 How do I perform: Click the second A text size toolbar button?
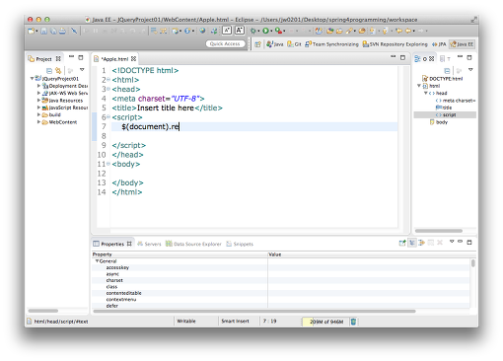pyautogui.click(x=240, y=31)
